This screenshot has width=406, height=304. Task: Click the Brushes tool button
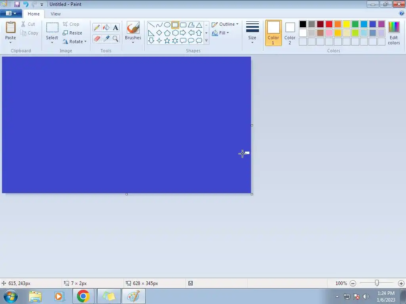(133, 30)
